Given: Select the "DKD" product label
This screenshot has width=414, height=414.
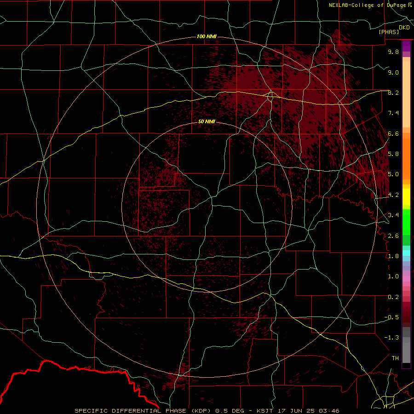Looking at the screenshot, I should pyautogui.click(x=404, y=27).
